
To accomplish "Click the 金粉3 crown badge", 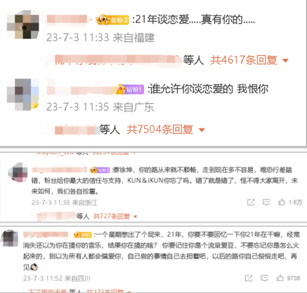I will [113, 20].
